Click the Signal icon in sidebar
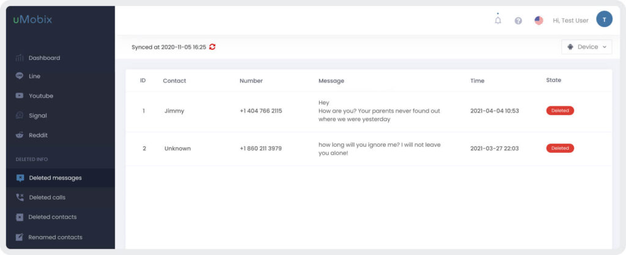Screen dimensions: 626x255 point(19,116)
